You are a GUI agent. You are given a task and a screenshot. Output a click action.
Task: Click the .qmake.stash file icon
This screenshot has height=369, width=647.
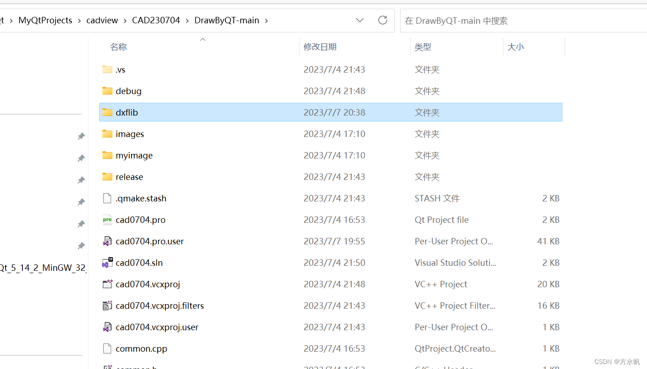pyautogui.click(x=107, y=198)
